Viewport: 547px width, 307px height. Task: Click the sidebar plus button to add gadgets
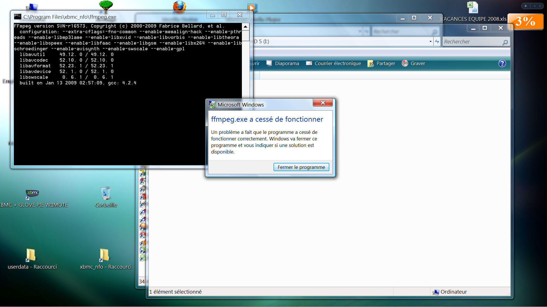(526, 6)
